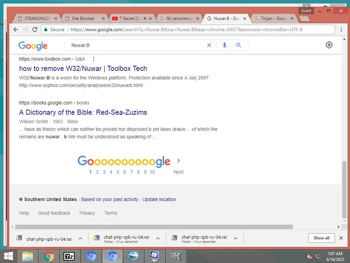Click the horizontal scrollbar thumb
350x263 pixels.
[154, 227]
